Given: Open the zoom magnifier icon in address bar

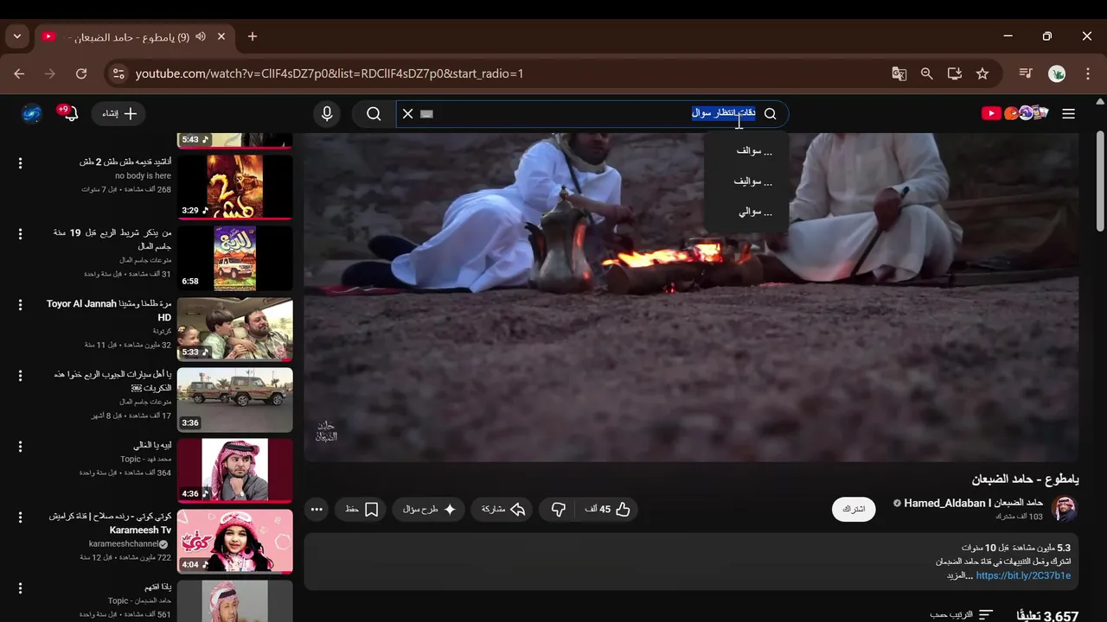Looking at the screenshot, I should point(927,73).
